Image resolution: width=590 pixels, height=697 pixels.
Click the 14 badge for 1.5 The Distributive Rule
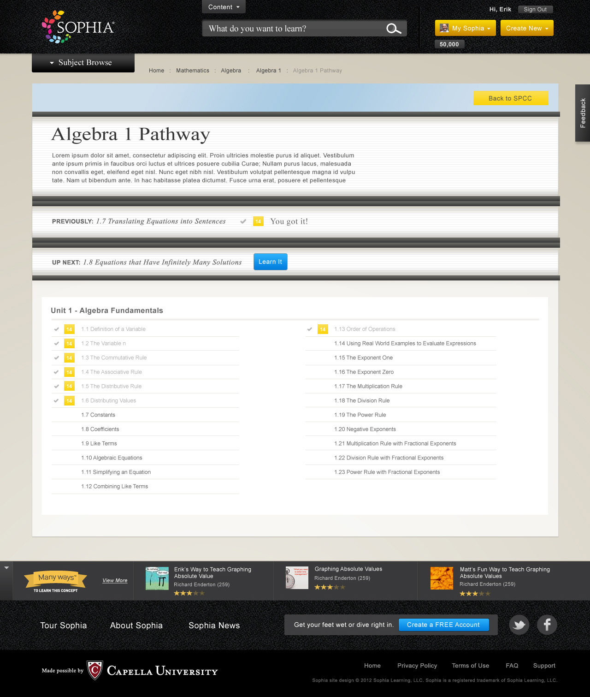(x=69, y=387)
